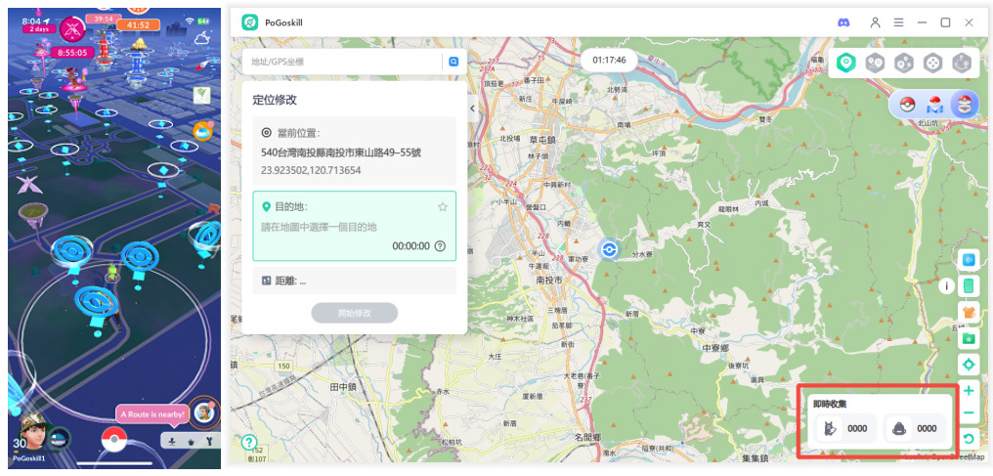Select teleport mode hexagon icon

tap(846, 63)
